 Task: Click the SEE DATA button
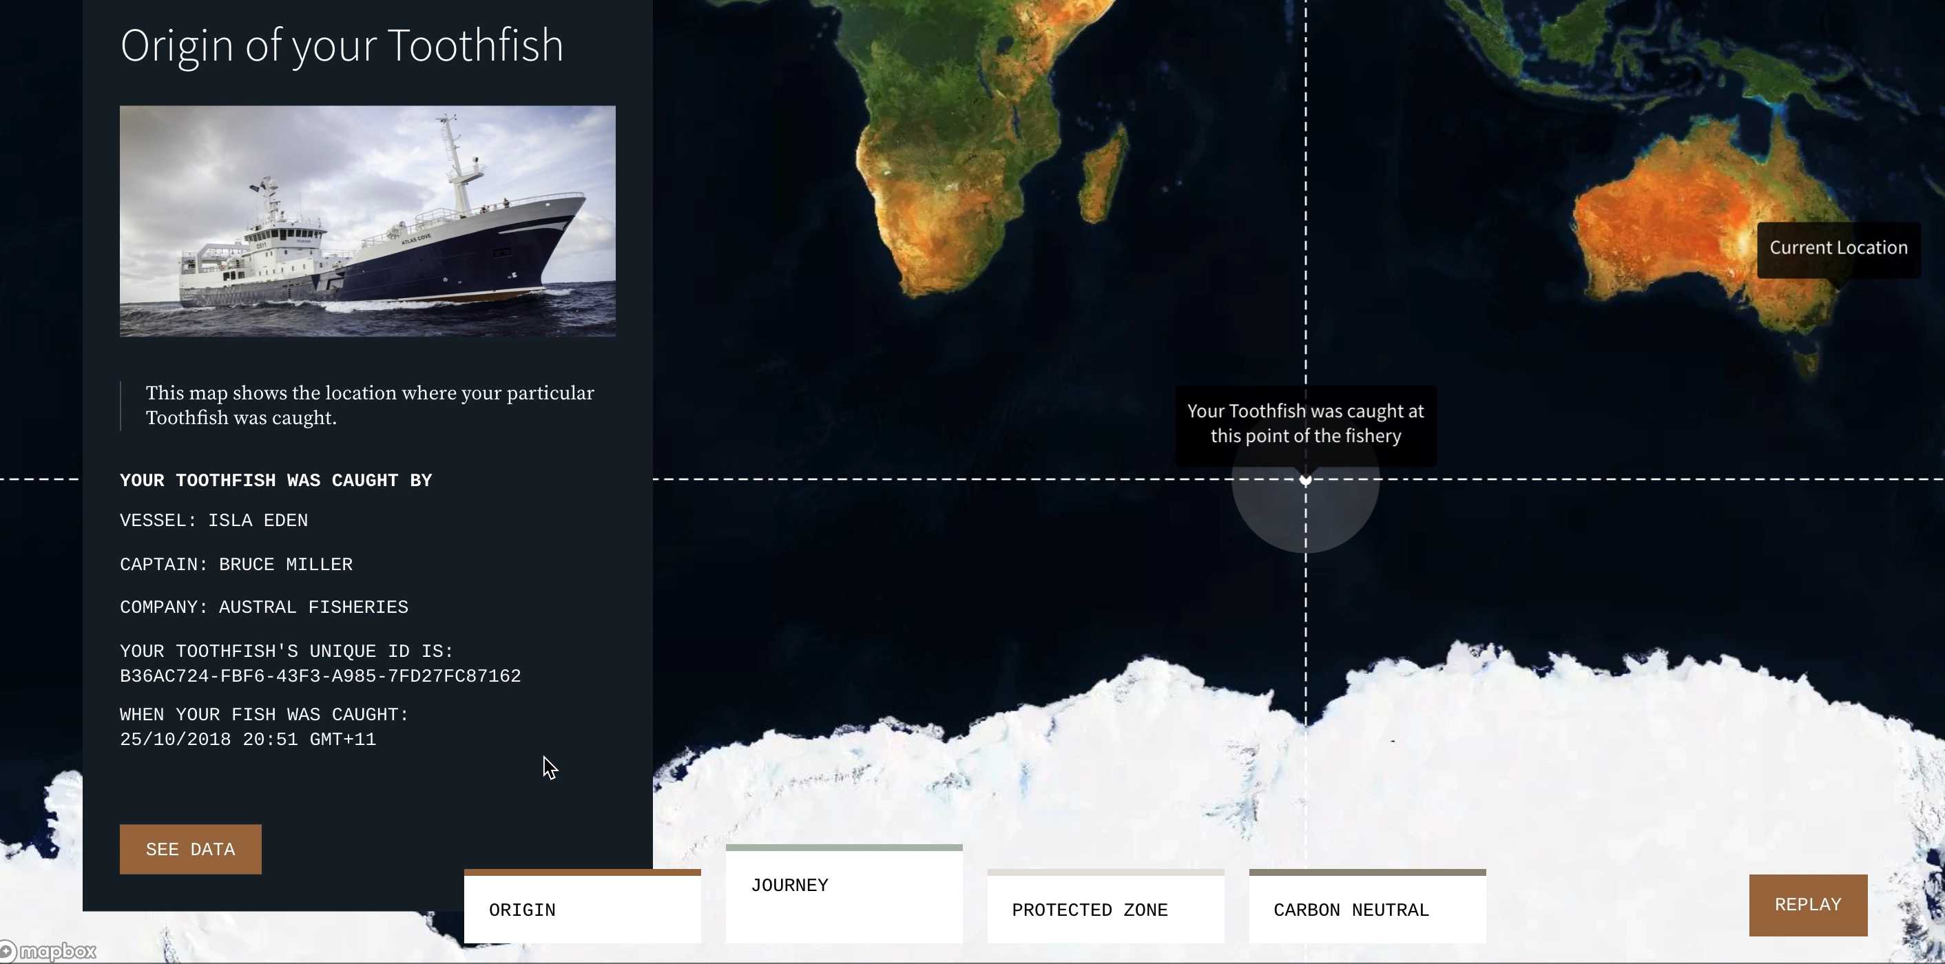pos(190,848)
